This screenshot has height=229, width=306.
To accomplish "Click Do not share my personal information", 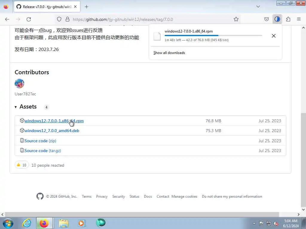I will pos(232,196).
